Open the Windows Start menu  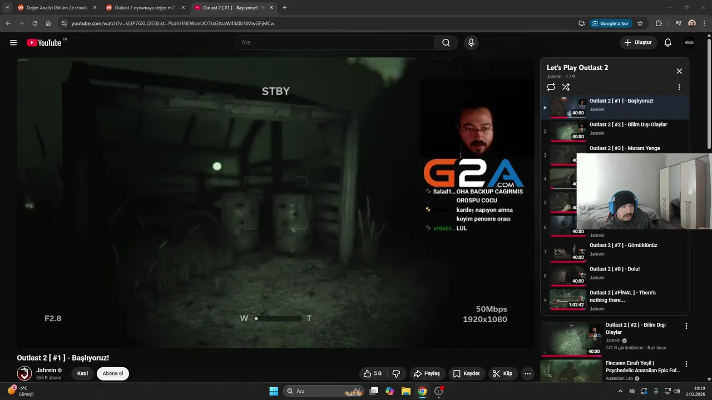point(274,391)
